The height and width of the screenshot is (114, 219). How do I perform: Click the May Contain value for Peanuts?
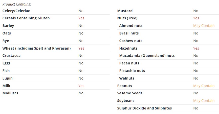pos(204,86)
